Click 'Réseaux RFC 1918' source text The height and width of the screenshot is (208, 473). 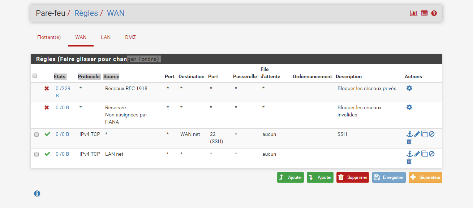(126, 88)
